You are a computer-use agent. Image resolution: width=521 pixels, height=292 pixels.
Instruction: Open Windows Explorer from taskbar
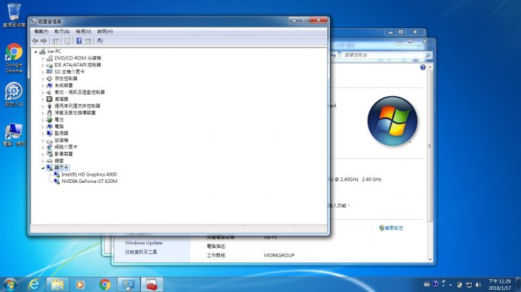pos(57,284)
